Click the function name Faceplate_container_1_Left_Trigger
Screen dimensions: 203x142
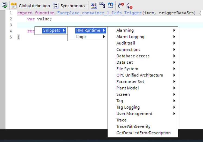(x=99, y=13)
